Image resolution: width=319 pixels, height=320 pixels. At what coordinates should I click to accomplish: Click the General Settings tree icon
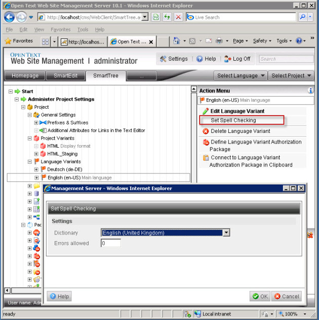36,115
